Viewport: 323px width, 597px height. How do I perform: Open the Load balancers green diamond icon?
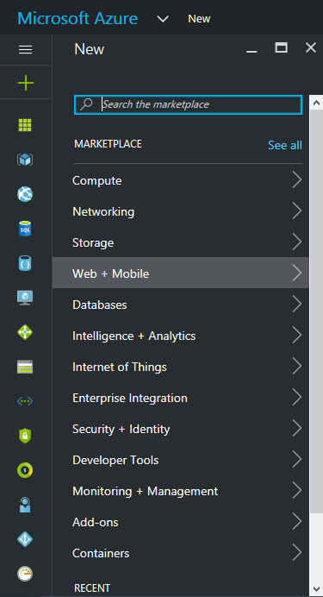coord(25,332)
